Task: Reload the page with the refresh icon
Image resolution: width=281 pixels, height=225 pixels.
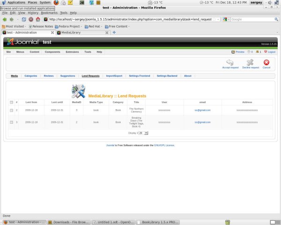Action: (x=24, y=19)
